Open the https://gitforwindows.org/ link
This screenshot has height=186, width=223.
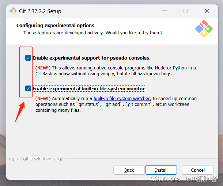[x=35, y=159]
